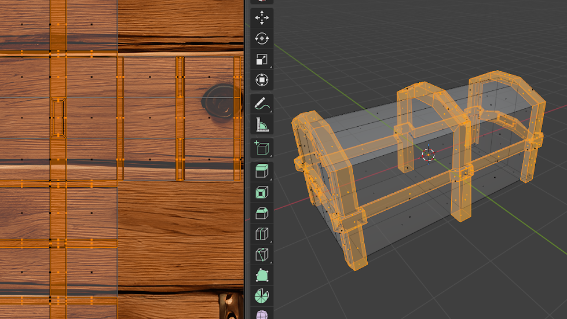Activate the Bevel tool
Image resolution: width=567 pixels, height=319 pixels.
coord(262,213)
